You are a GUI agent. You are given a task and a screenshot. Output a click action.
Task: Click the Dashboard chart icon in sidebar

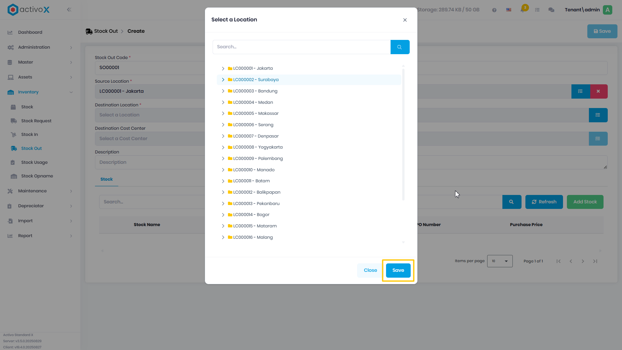click(10, 32)
